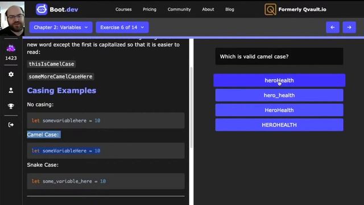Open settings via the gear icon
The width and height of the screenshot is (364, 205).
click(x=11, y=74)
